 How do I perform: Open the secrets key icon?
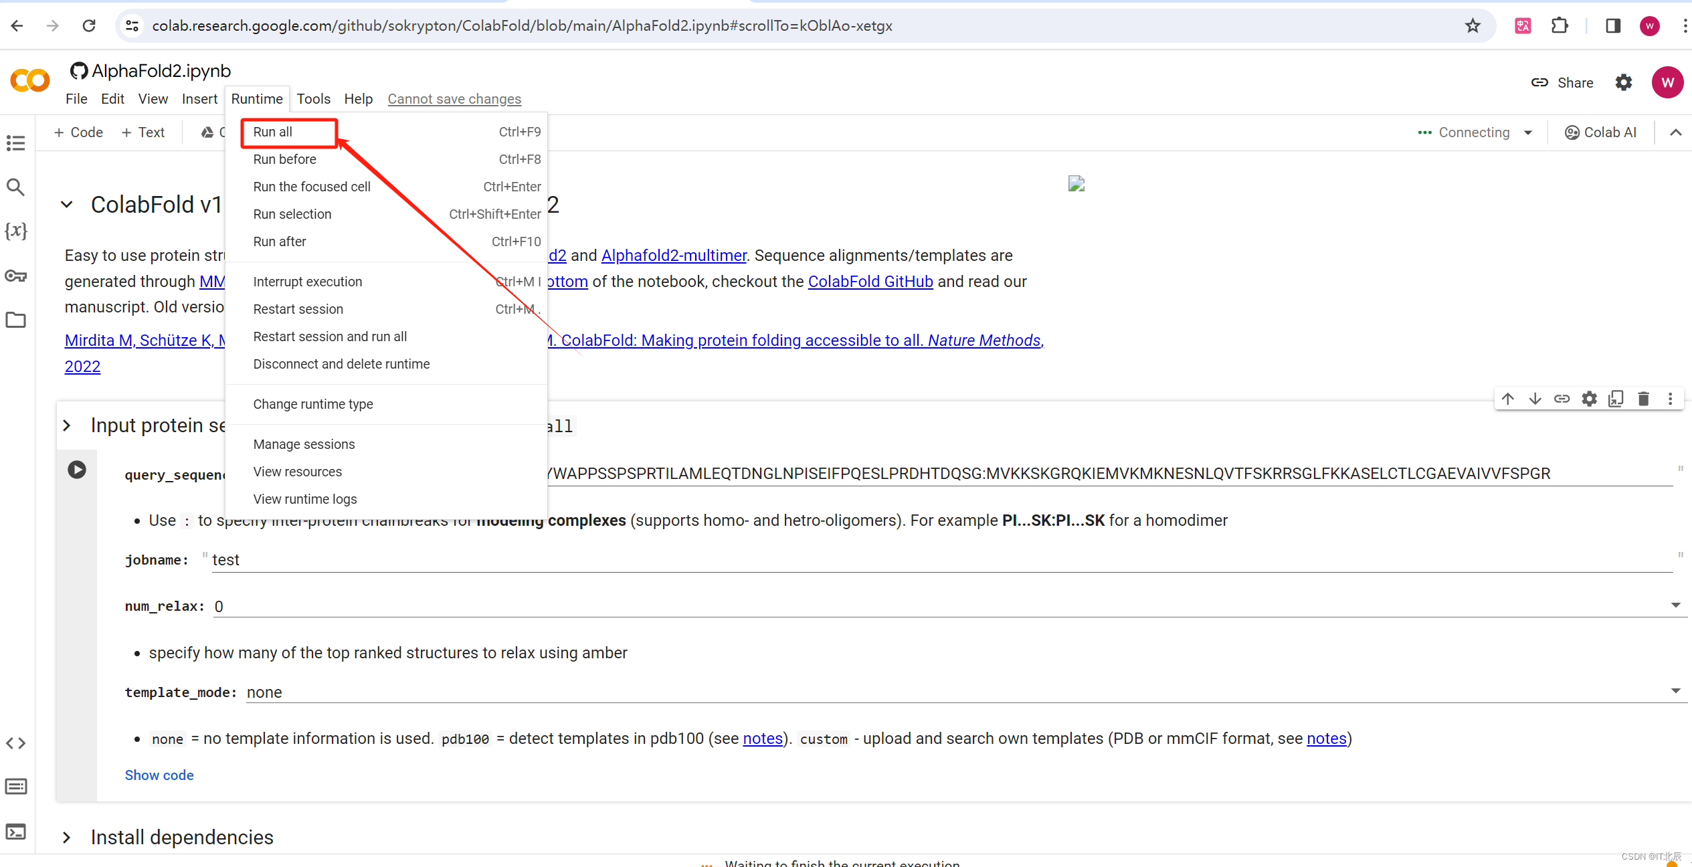click(15, 276)
